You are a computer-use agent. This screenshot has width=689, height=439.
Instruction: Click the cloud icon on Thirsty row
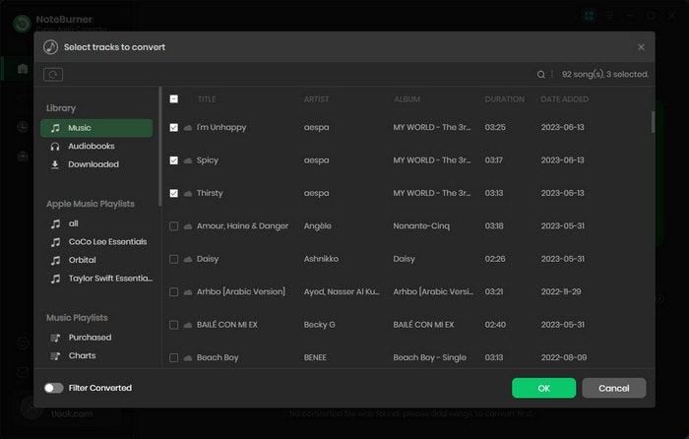(188, 193)
